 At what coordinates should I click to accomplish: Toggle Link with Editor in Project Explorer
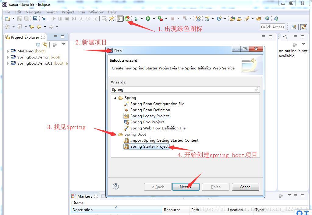click(45, 45)
